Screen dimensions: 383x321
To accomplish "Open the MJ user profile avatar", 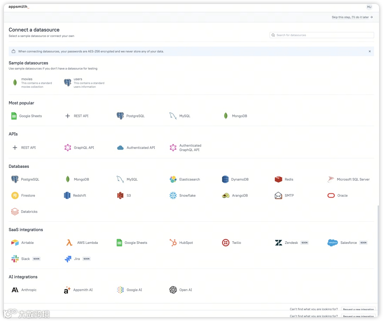I will [x=369, y=7].
